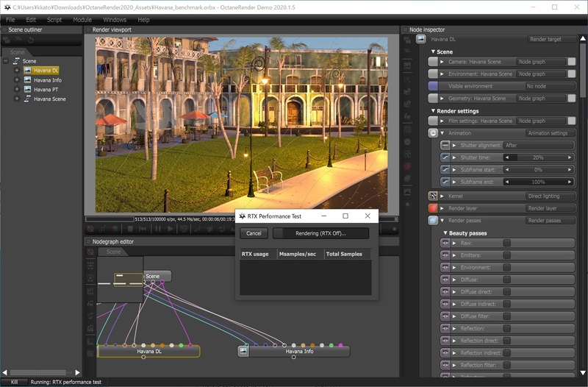Click the play render button in viewport toolbar
This screenshot has height=387, width=588.
coord(171,229)
